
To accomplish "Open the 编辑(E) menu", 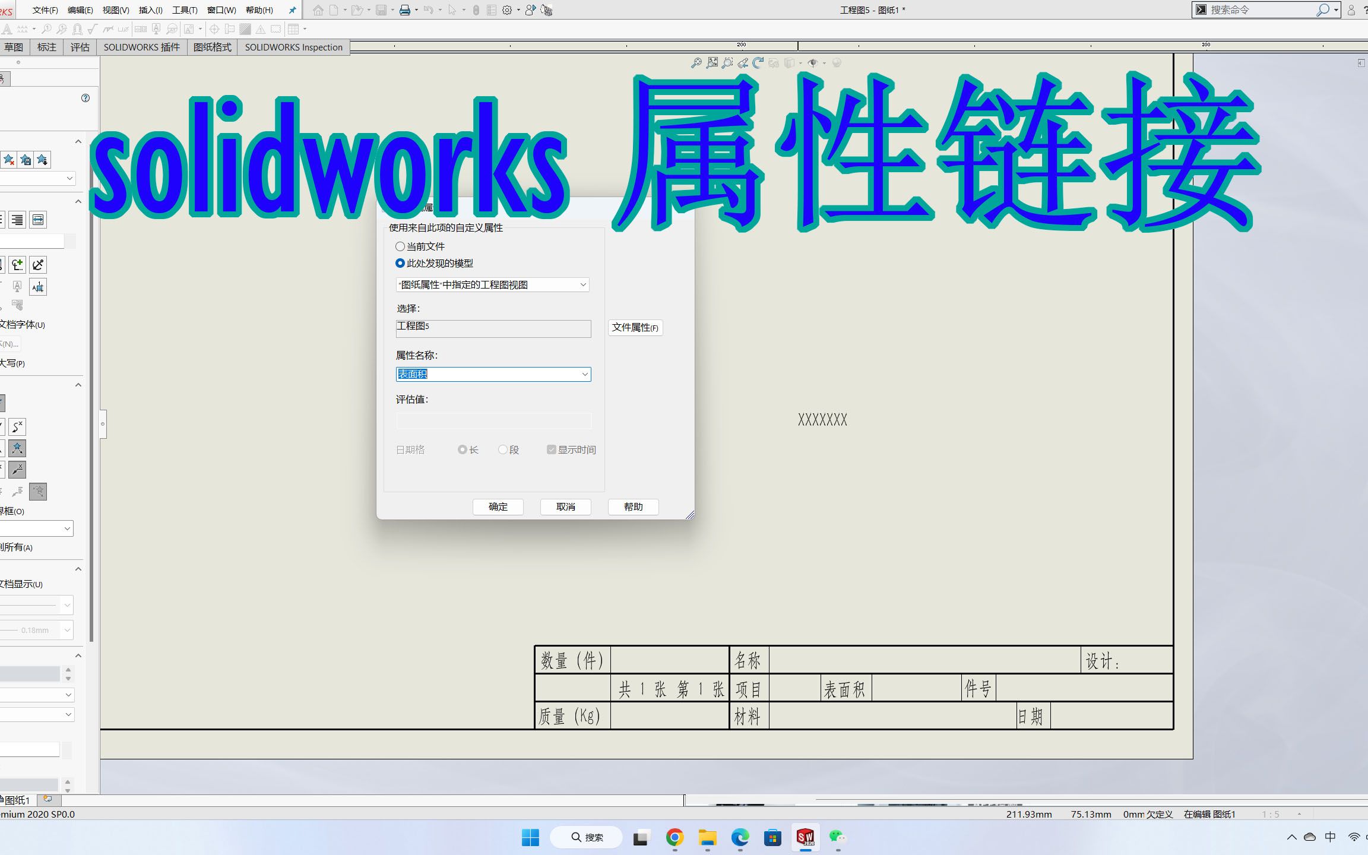I will [x=80, y=10].
